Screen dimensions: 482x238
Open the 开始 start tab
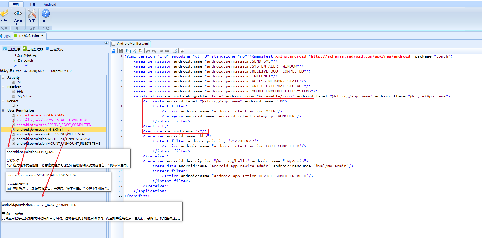(x=6, y=36)
